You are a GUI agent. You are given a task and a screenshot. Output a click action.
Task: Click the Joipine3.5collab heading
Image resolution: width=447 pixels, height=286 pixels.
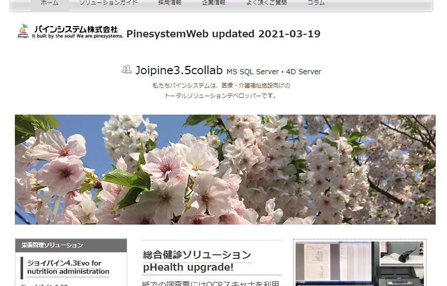click(x=179, y=70)
